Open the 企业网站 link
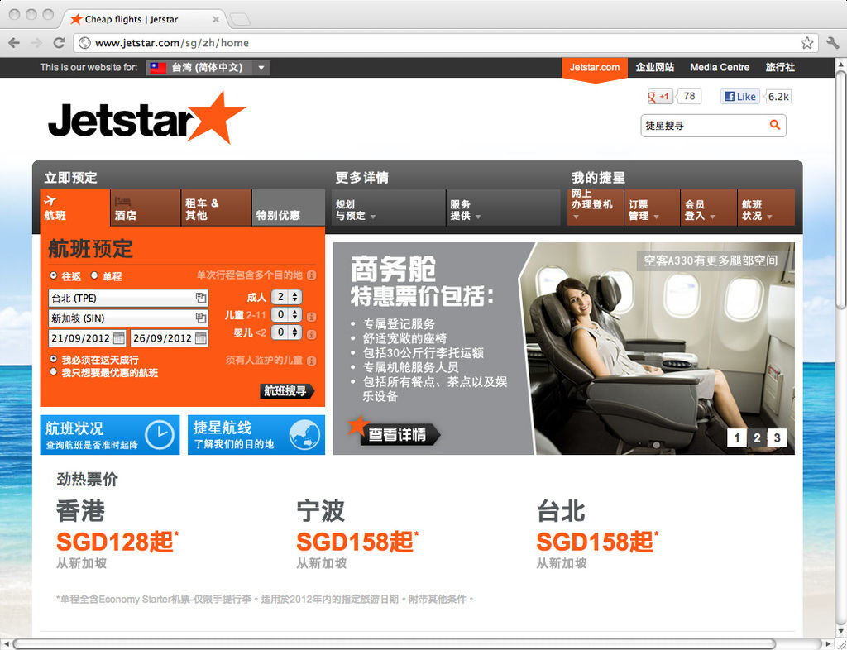847x650 pixels. click(655, 68)
